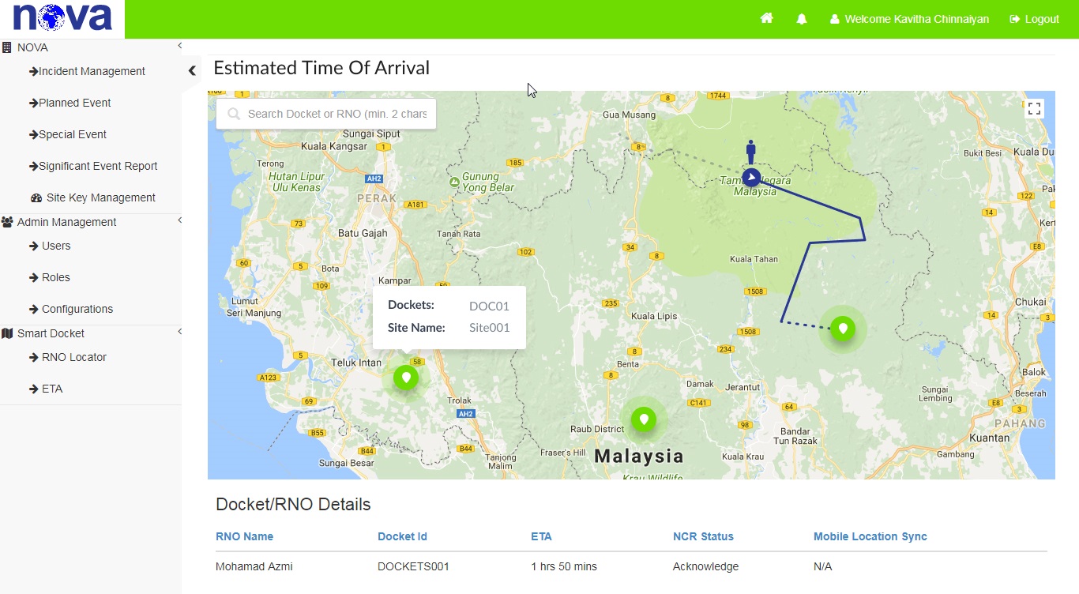
Task: Click the Site Key Management dashboard icon
Action: (36, 197)
